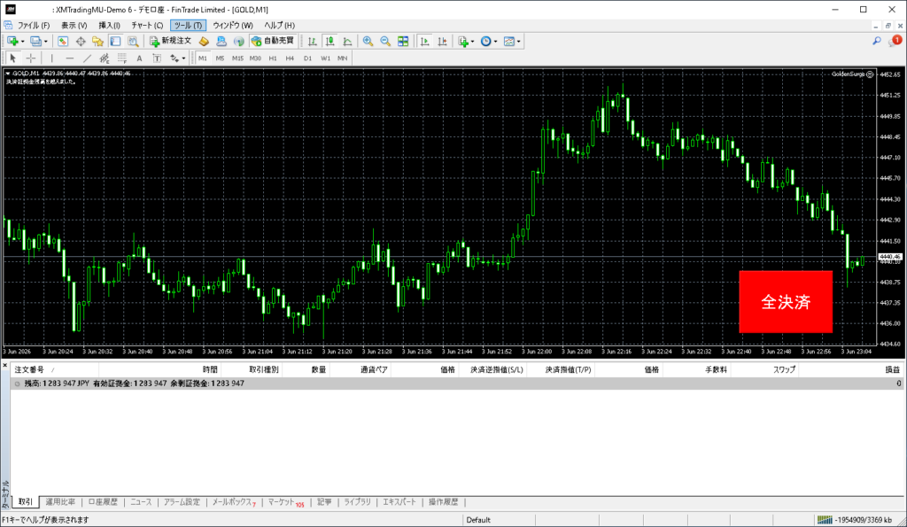Open the 表示 (V) menu

coord(74,26)
